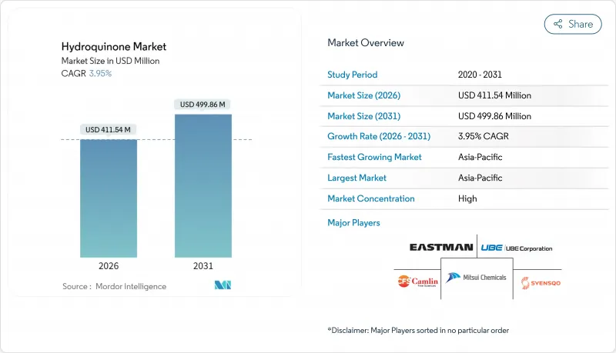Select the Camlin Fine Sciences logo

click(x=417, y=281)
